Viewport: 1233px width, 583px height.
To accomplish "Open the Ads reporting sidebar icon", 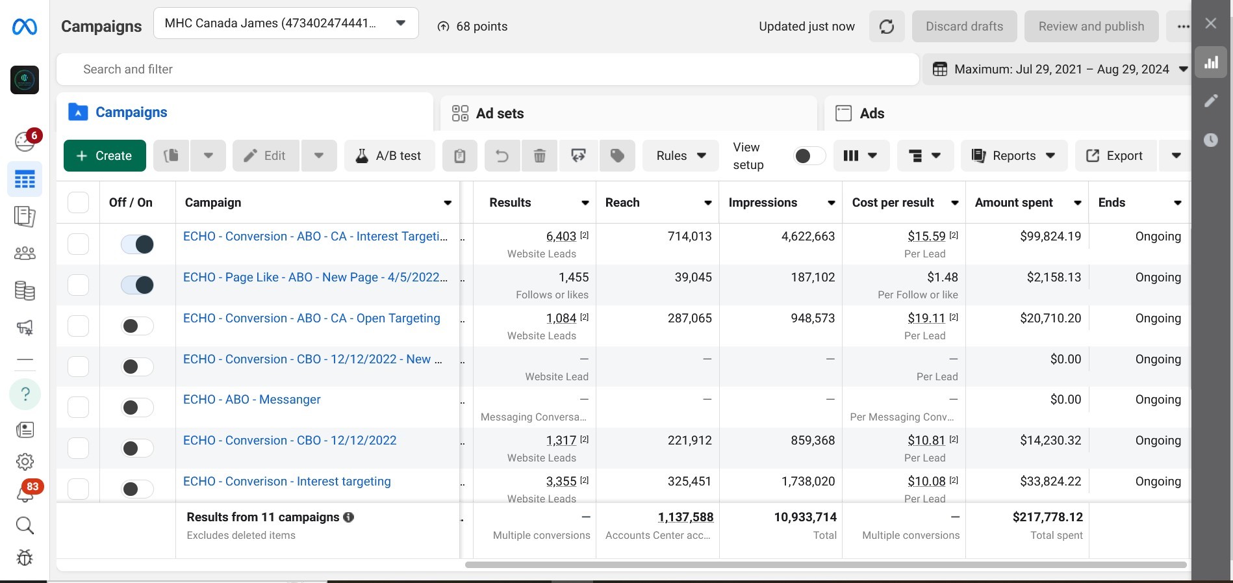I will (x=25, y=216).
